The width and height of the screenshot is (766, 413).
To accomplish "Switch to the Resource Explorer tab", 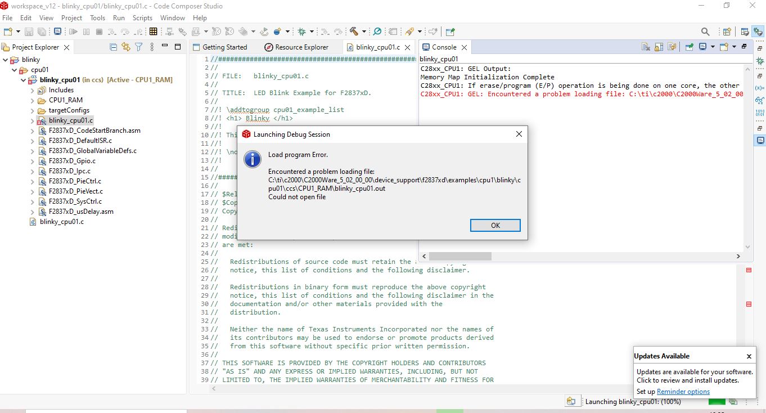I will pyautogui.click(x=296, y=47).
